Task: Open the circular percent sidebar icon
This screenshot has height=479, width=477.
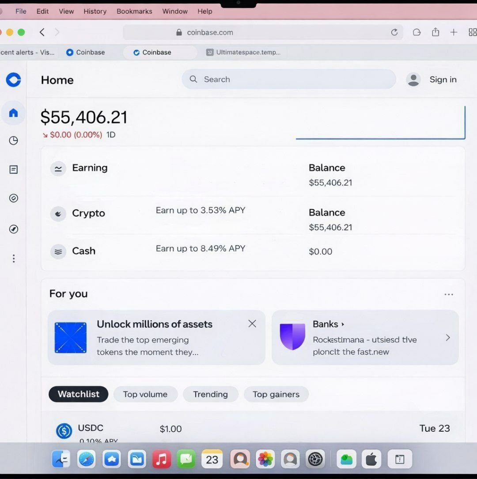Action: pos(13,198)
